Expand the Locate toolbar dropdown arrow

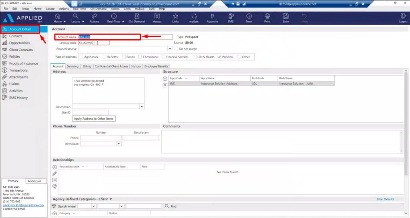tap(83, 22)
